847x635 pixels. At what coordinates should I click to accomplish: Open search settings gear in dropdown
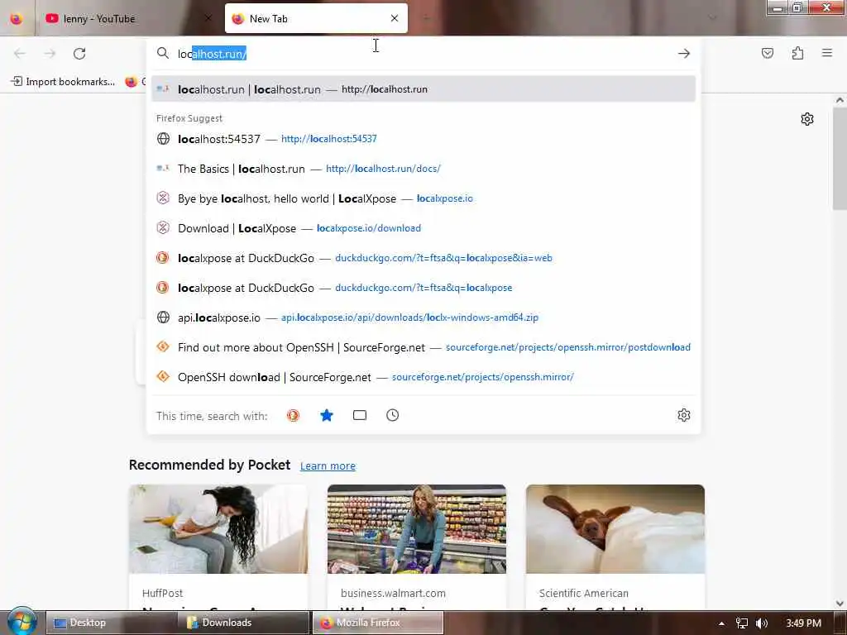[x=684, y=415]
